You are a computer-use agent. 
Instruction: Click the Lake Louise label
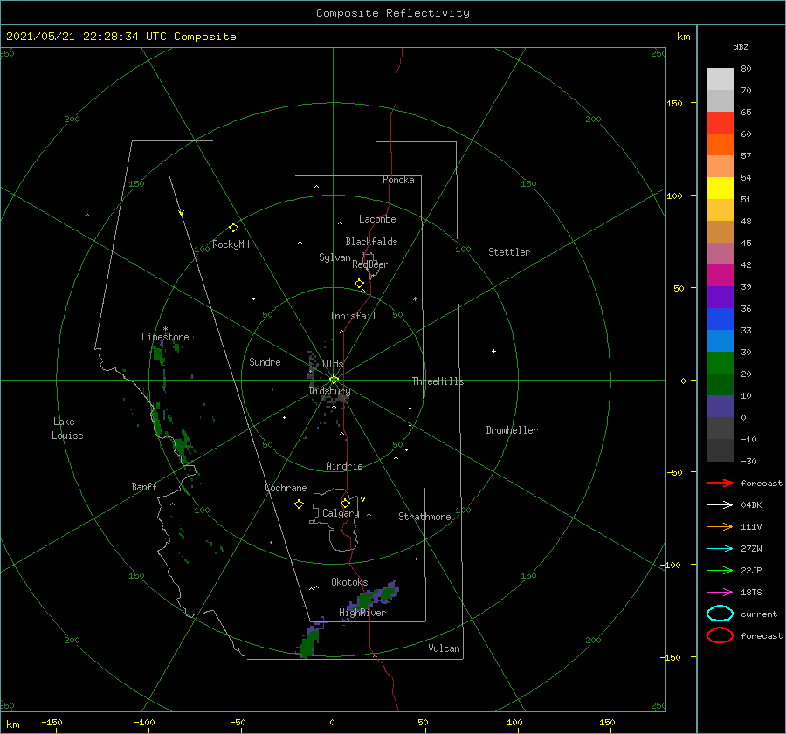(67, 429)
